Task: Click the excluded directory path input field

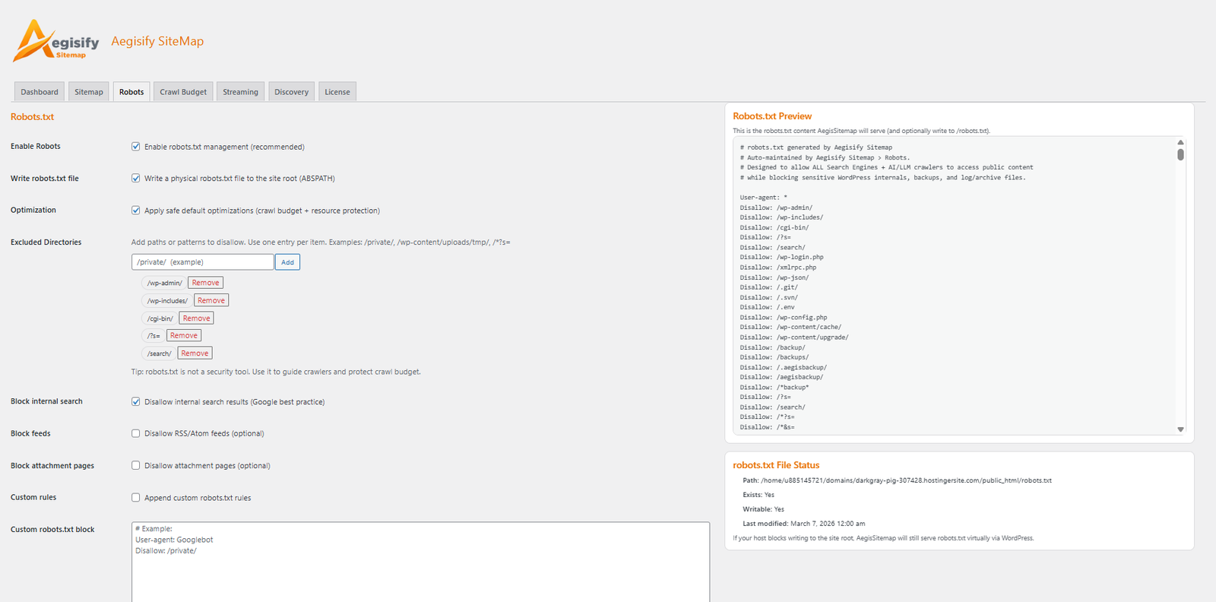Action: click(x=202, y=262)
